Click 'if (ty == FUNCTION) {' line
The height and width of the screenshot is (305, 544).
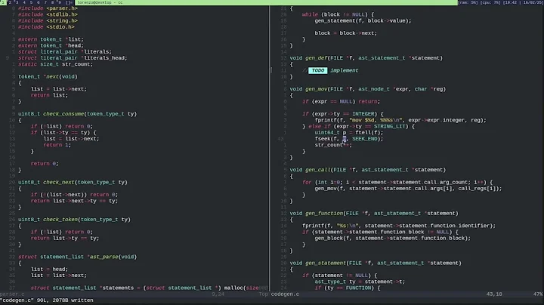pos(348,288)
